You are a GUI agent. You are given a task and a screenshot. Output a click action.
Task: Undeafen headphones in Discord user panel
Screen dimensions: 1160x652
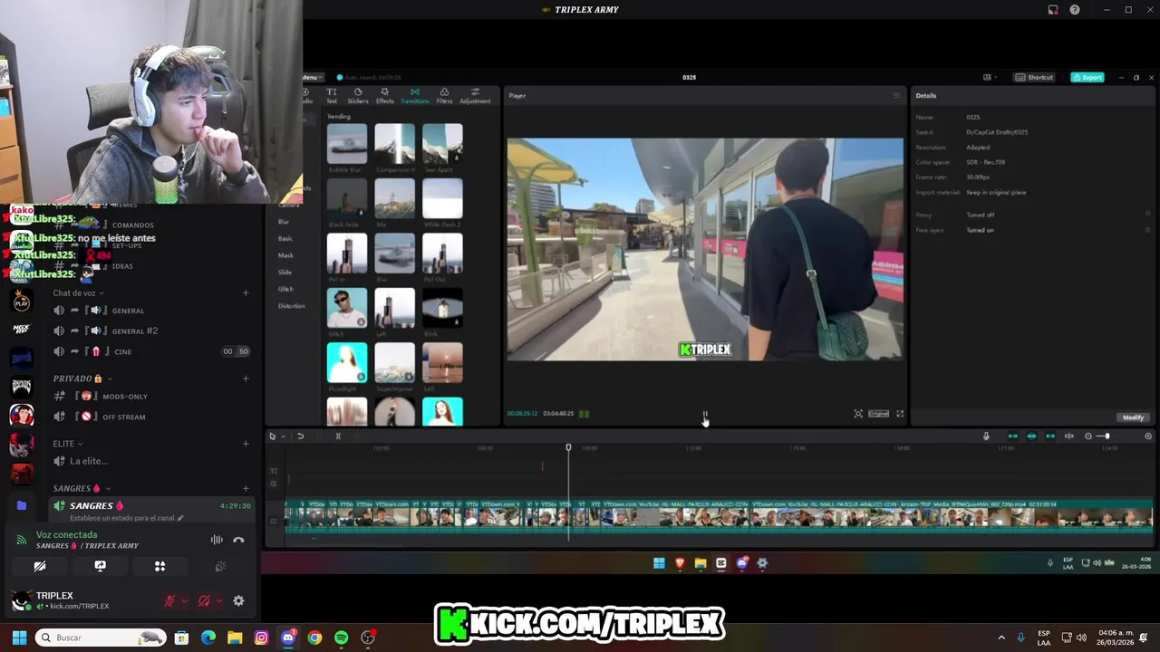(x=204, y=600)
